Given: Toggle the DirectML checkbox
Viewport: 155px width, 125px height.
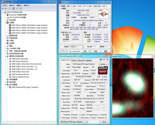Looking at the screenshot, I should [100, 115].
